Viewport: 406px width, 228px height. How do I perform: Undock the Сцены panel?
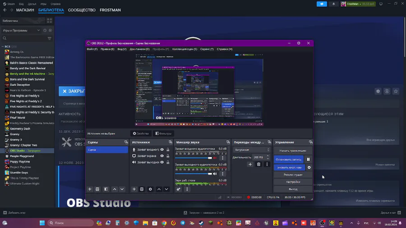pyautogui.click(x=126, y=142)
